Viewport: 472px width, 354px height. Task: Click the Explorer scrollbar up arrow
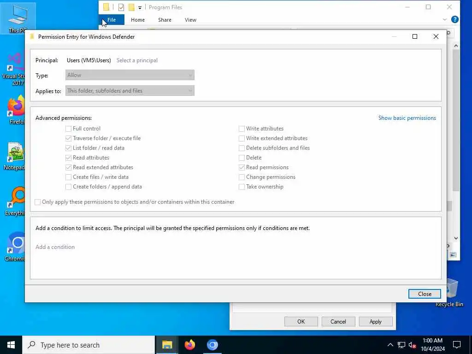coord(456,46)
